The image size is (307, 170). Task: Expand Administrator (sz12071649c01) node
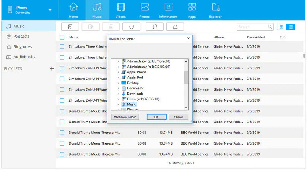[x=118, y=62]
